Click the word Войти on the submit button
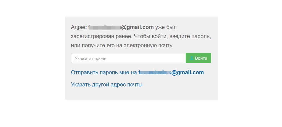This screenshot has width=282, height=127. pos(201,58)
